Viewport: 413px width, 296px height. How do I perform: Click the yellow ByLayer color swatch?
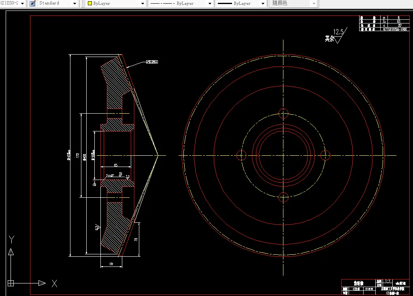coord(90,3)
